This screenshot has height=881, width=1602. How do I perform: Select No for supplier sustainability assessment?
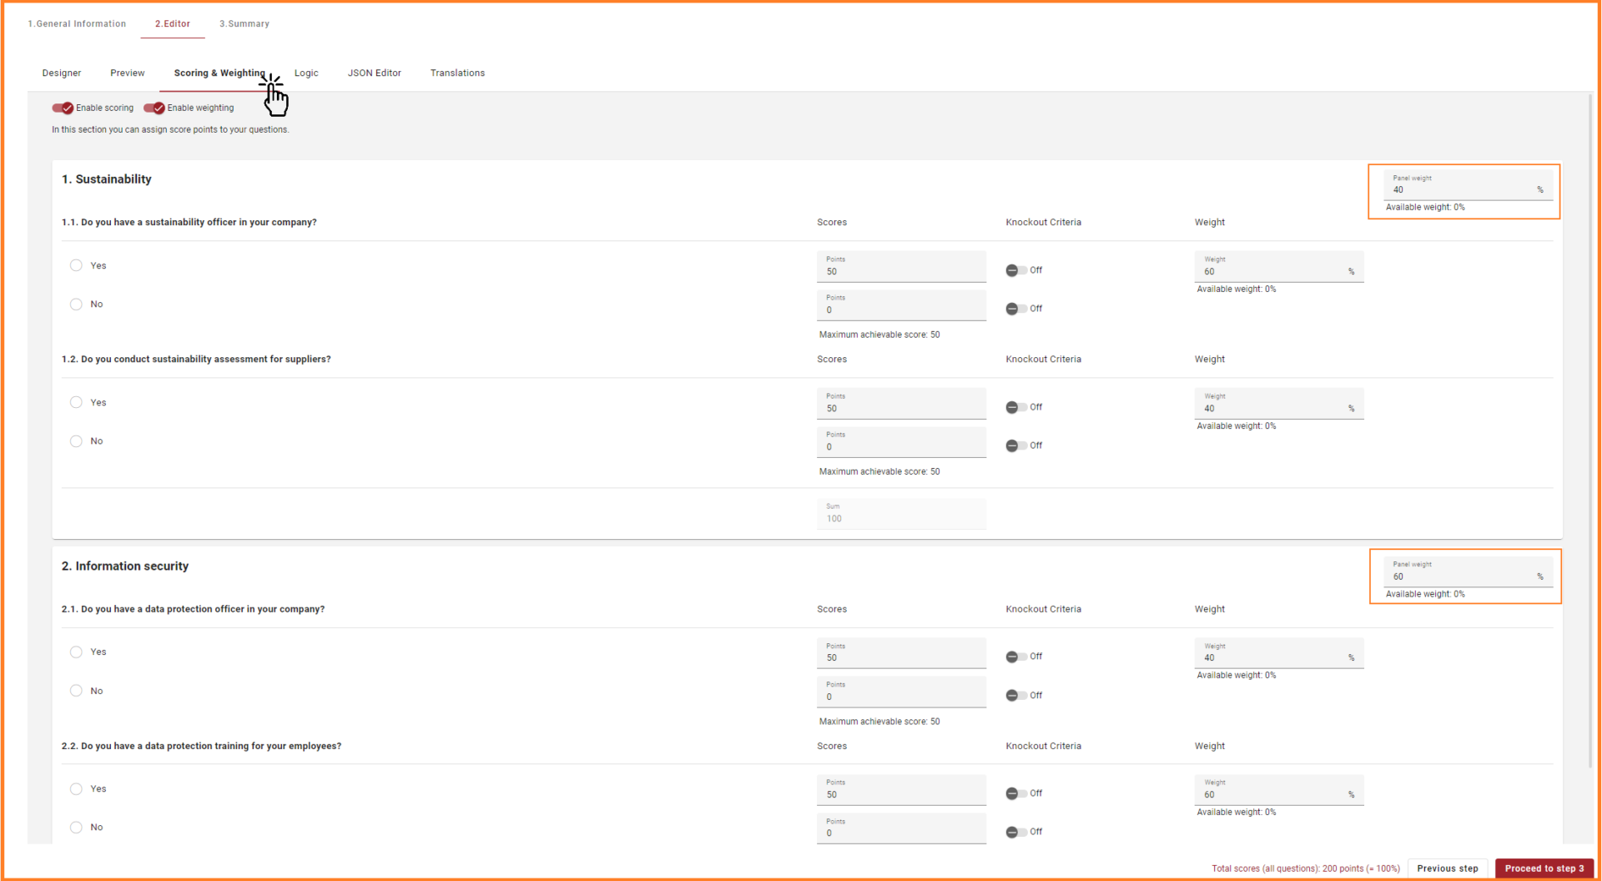(76, 441)
